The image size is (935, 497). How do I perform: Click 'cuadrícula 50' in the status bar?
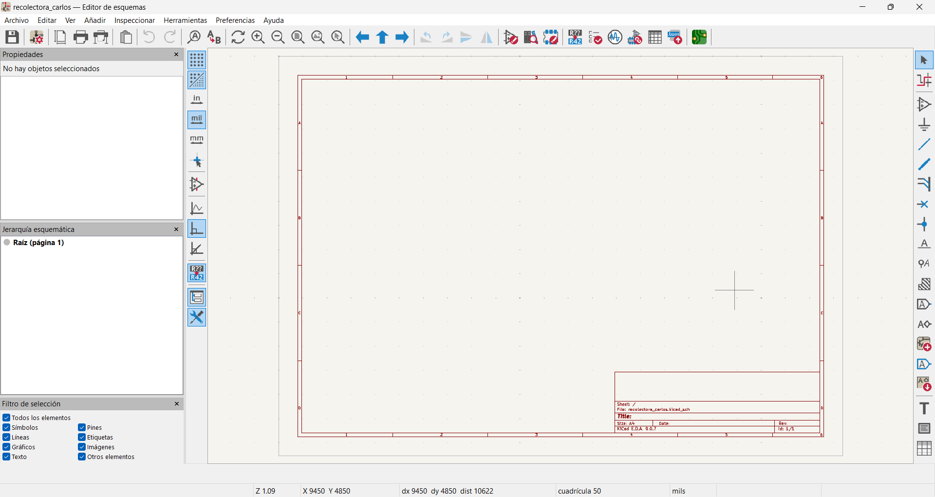pyautogui.click(x=580, y=491)
